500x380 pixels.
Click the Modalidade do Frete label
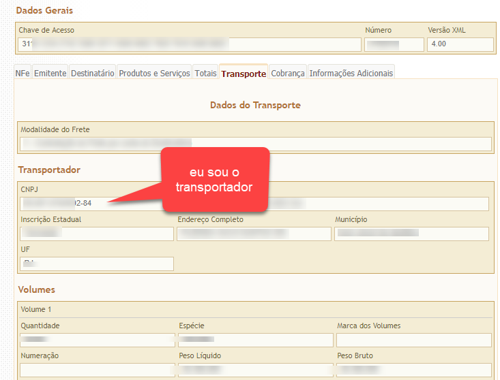(55, 129)
